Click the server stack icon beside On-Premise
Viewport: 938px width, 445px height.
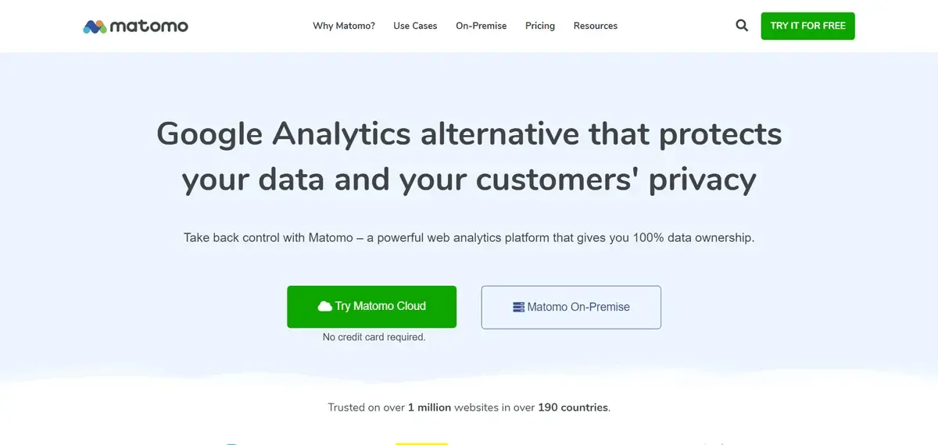(x=518, y=307)
